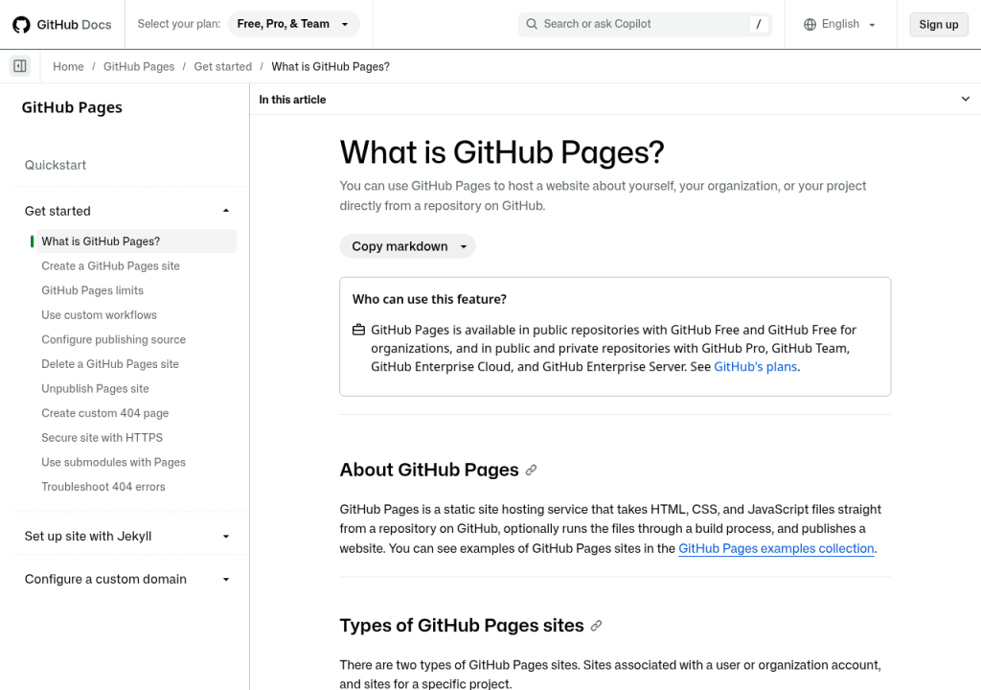
Task: Click the briefcase icon in feature box
Action: (358, 330)
